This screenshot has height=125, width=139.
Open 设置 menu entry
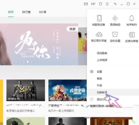point(100,72)
